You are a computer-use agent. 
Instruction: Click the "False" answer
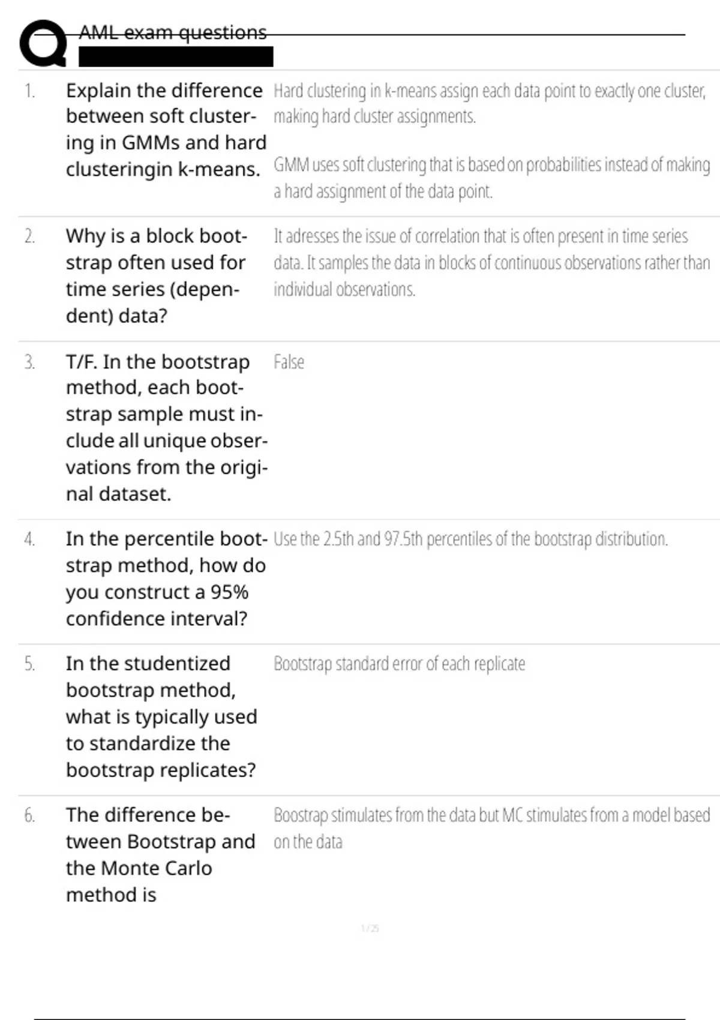click(x=289, y=362)
